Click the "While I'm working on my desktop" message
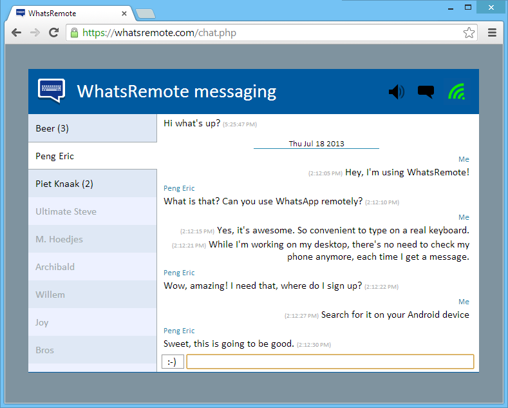Viewport: 508px width, 408px height. [x=339, y=250]
